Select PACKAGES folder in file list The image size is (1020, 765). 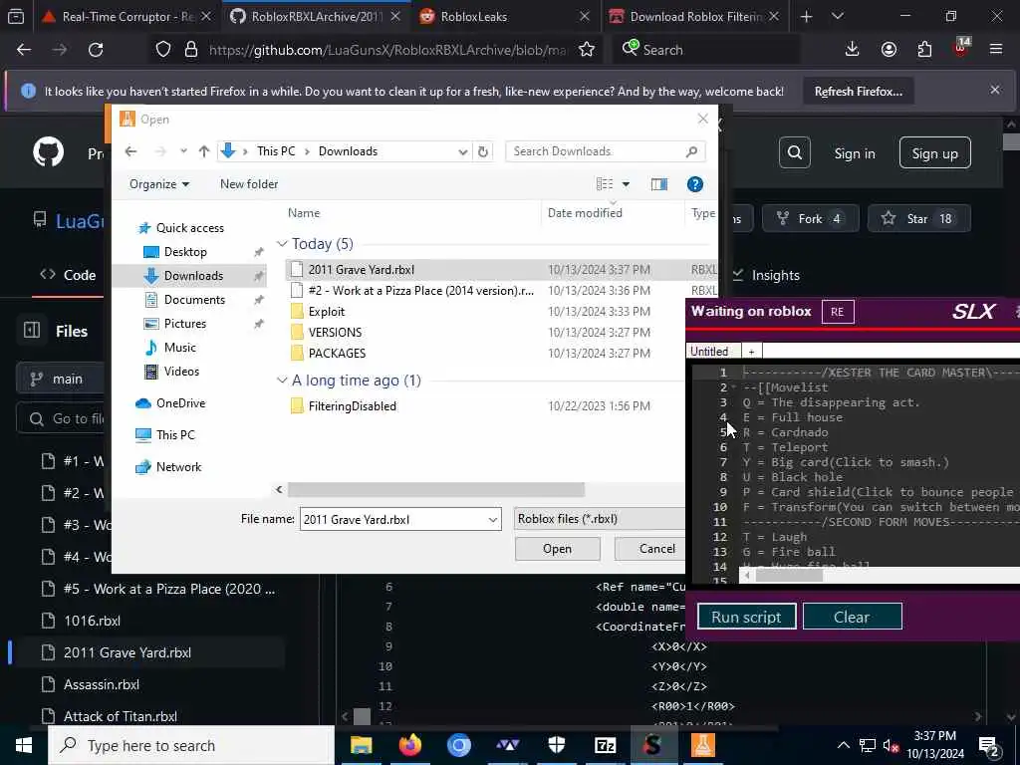pos(337,354)
